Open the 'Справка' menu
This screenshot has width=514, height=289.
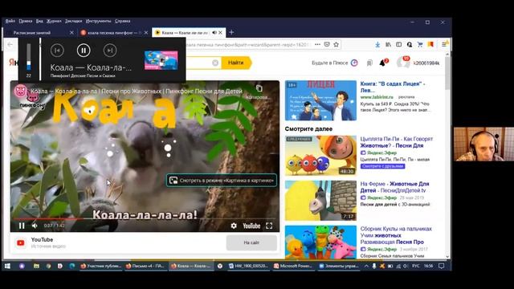(123, 21)
